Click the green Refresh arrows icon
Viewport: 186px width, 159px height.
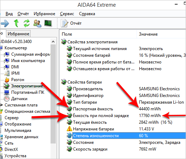(x=27, y=23)
